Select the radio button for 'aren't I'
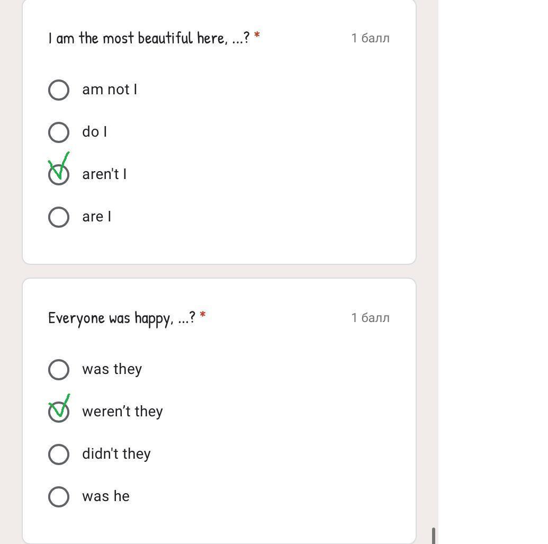The image size is (548, 544). (59, 175)
